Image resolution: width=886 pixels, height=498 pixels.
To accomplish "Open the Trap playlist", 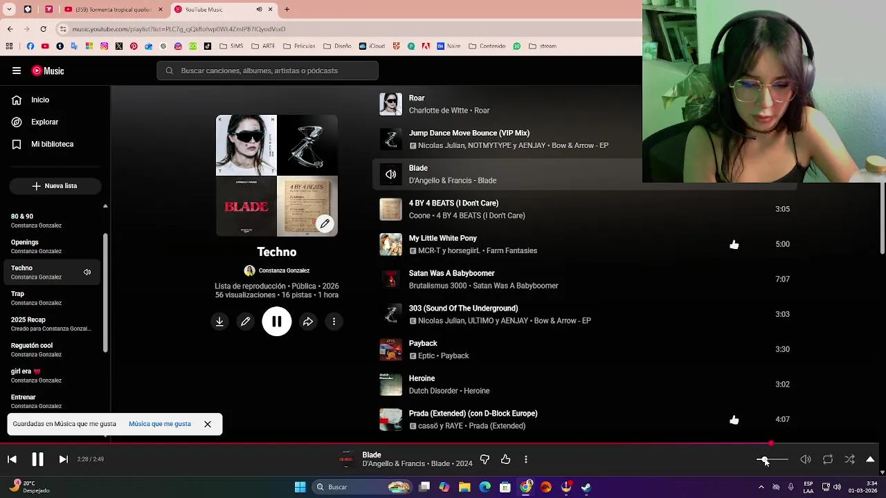I will pos(52,298).
